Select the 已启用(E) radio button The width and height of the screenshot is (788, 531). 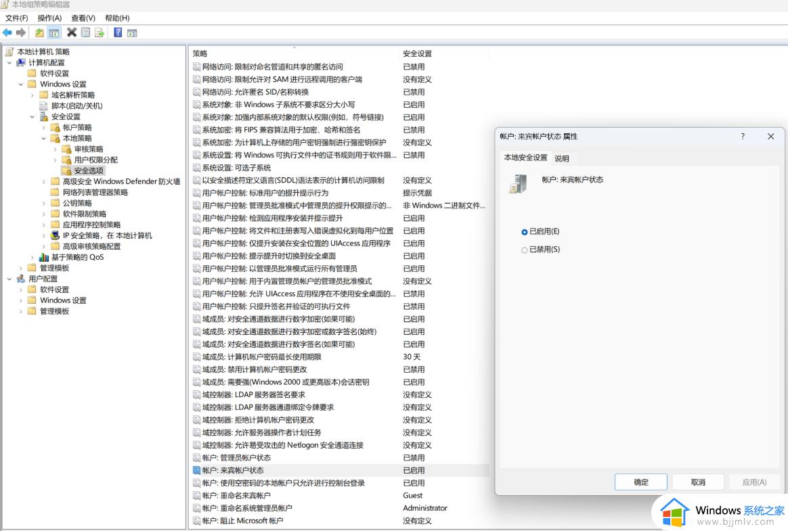tap(524, 232)
